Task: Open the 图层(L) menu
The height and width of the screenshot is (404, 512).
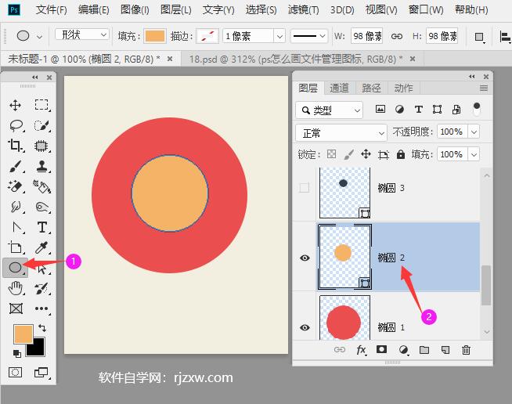Action: coord(175,10)
